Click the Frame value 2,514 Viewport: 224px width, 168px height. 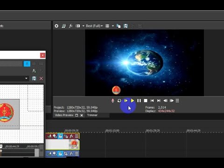[x=162, y=107]
